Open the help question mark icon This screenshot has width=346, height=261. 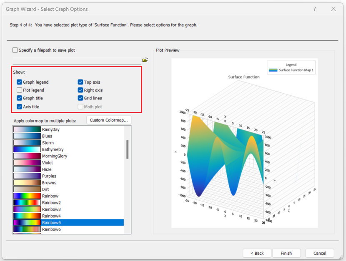[x=315, y=9]
